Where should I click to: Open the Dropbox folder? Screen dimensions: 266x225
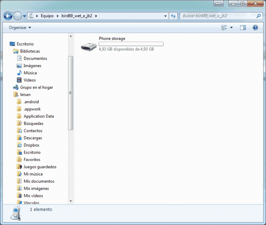click(32, 145)
